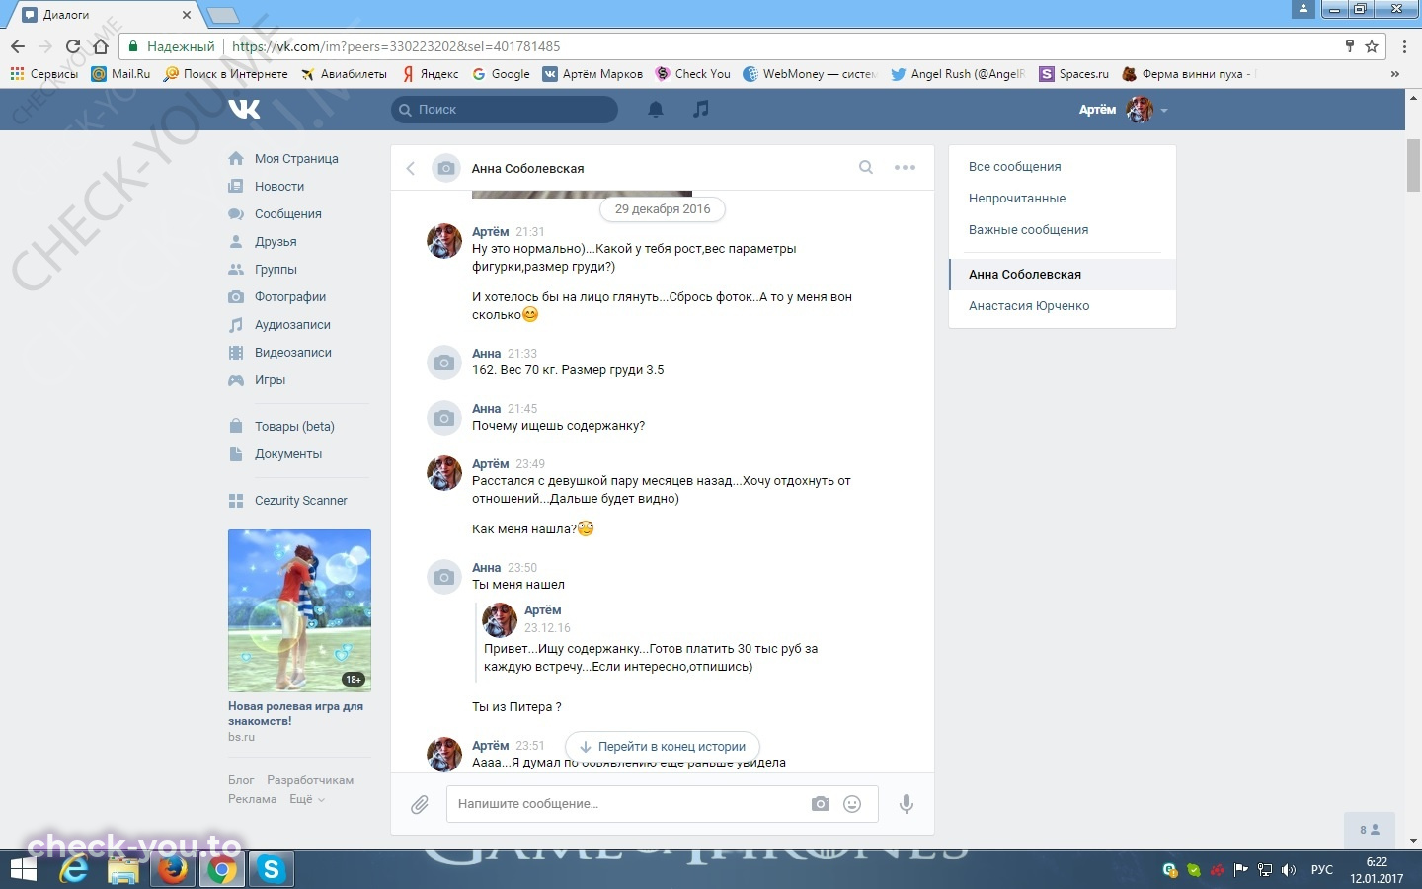1422x889 pixels.
Task: Open the VK logo home link
Action: 244,109
